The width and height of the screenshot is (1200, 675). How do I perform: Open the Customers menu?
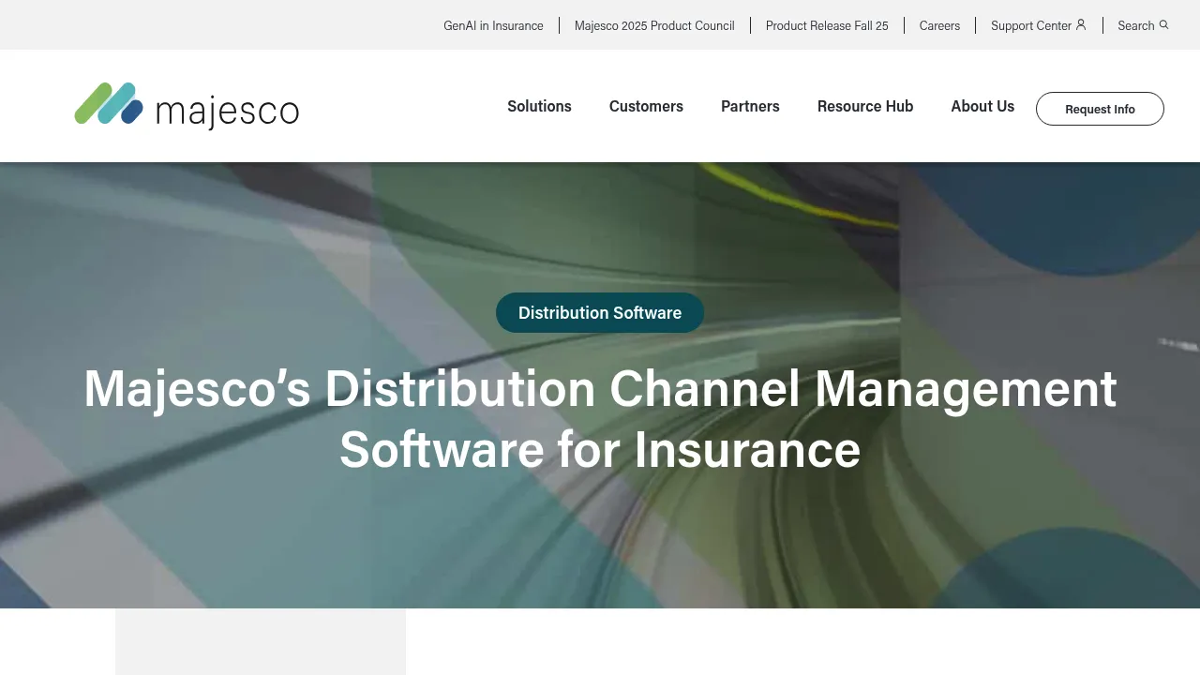coord(646,106)
